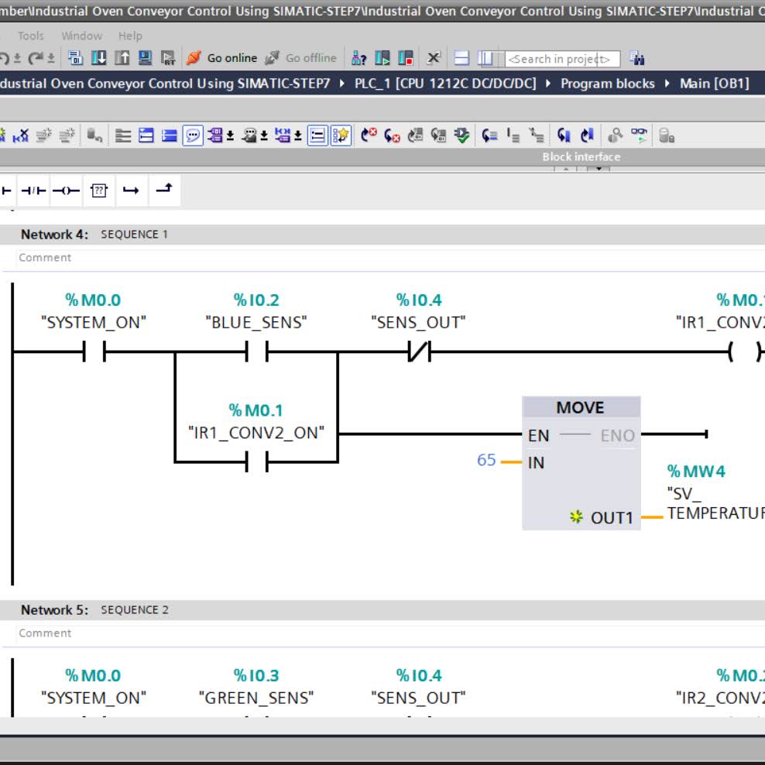Click the Stop CPU icon
This screenshot has height=765, width=765.
(406, 59)
